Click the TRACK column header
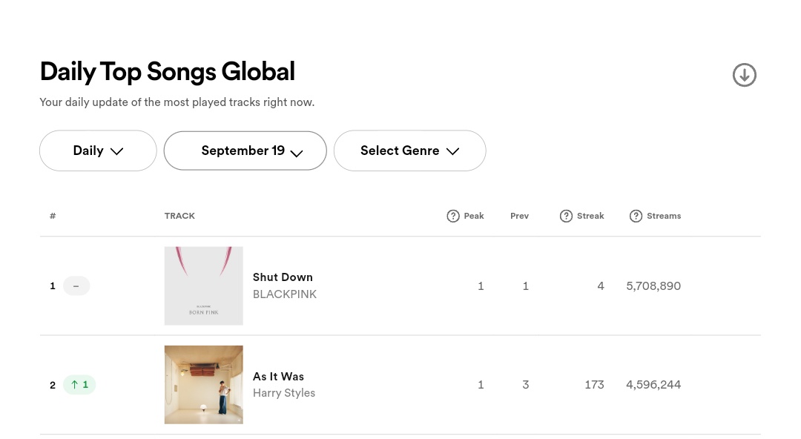This screenshot has height=439, width=801. 179,217
